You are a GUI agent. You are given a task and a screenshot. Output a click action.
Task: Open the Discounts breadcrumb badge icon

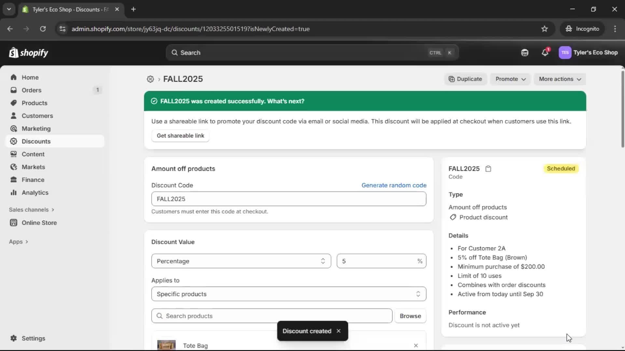pyautogui.click(x=150, y=79)
